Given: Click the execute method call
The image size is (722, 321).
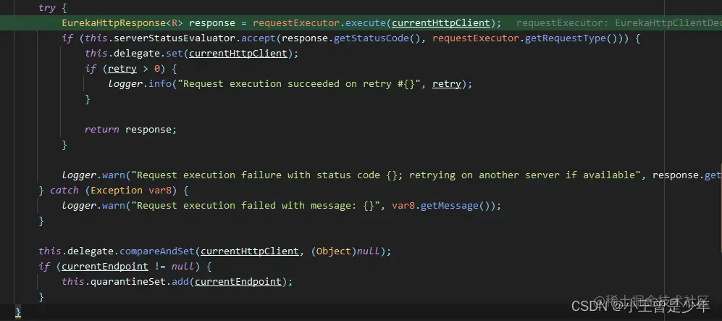Looking at the screenshot, I should (x=366, y=23).
